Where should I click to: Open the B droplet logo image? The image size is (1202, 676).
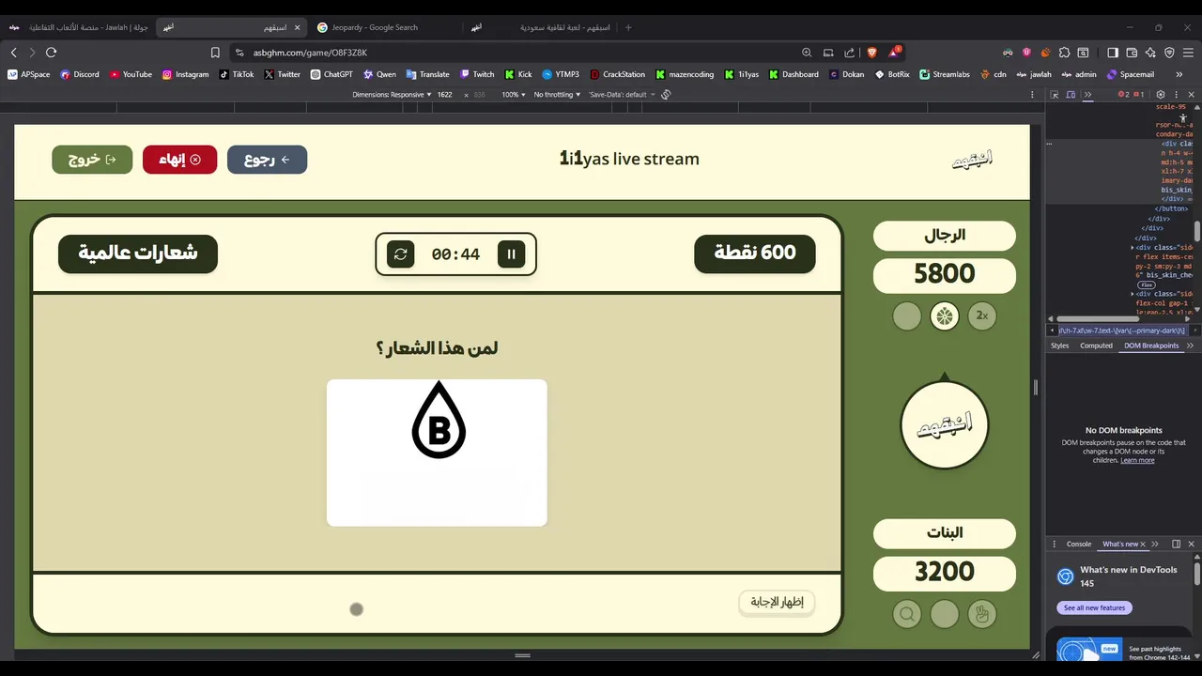point(437,453)
